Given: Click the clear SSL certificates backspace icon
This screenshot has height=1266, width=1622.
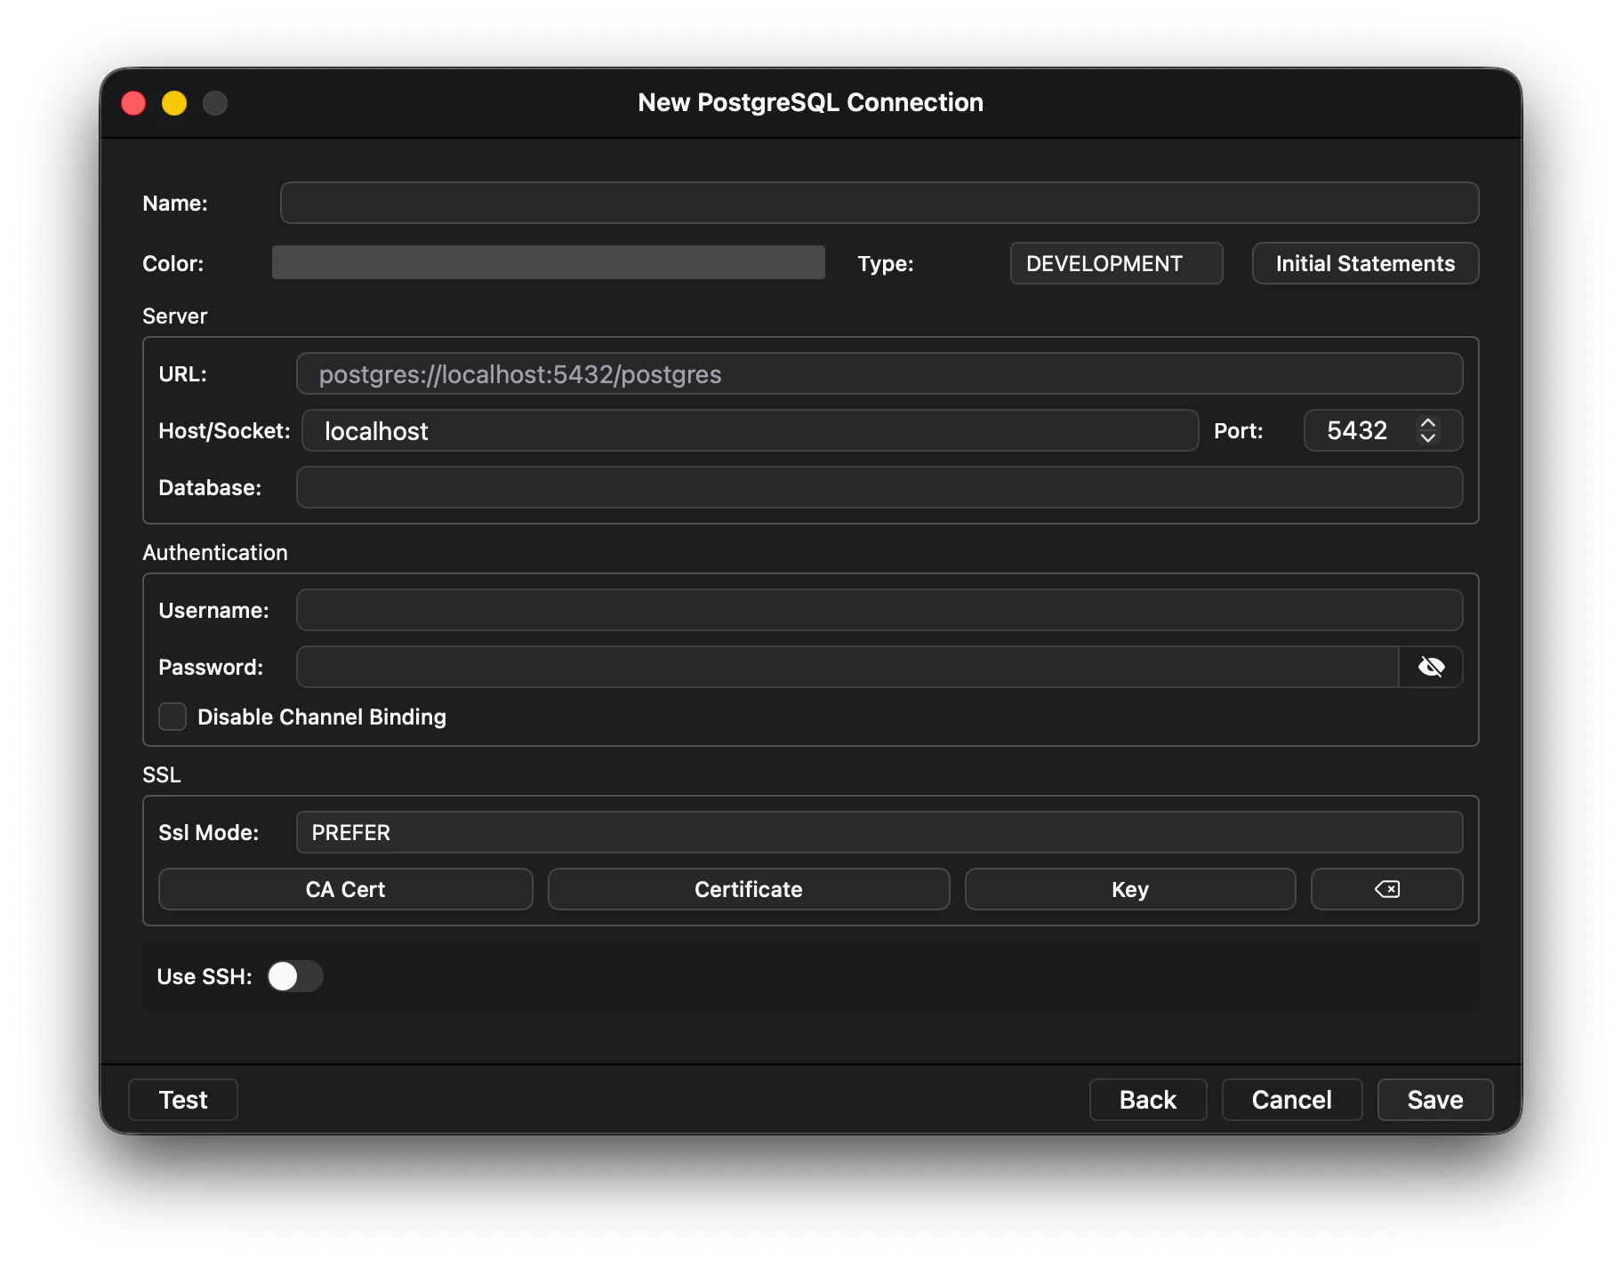Looking at the screenshot, I should 1386,889.
